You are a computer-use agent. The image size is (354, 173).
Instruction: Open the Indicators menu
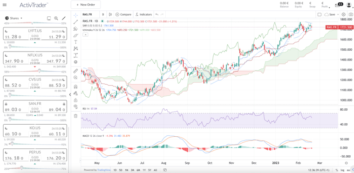(143, 14)
